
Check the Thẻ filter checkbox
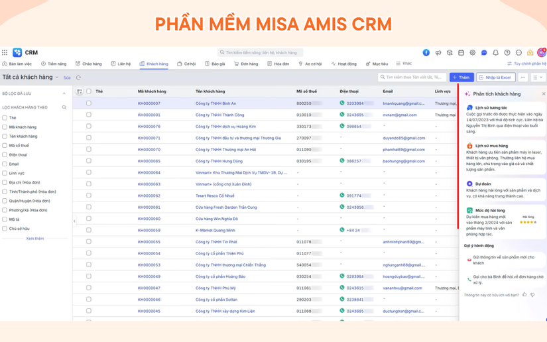point(5,118)
